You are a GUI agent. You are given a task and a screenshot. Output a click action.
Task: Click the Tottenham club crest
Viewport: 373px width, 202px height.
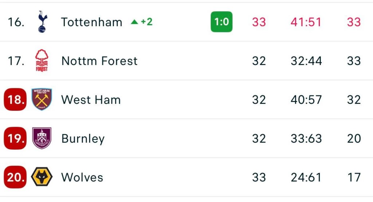click(x=42, y=22)
